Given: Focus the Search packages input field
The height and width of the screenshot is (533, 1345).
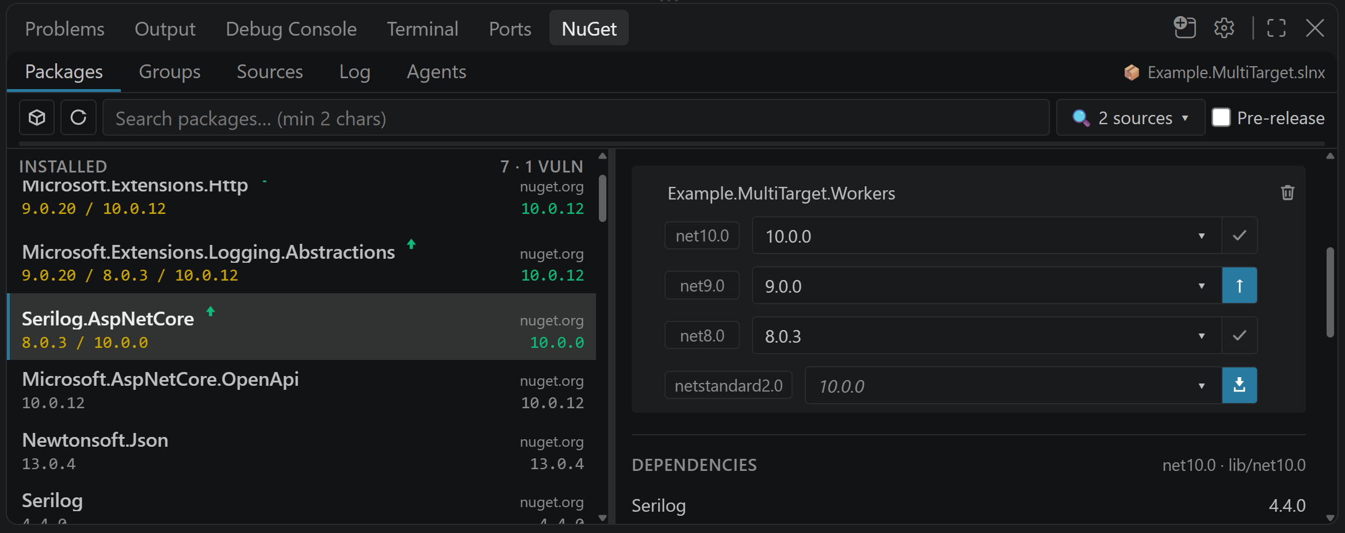Looking at the screenshot, I should 576,118.
